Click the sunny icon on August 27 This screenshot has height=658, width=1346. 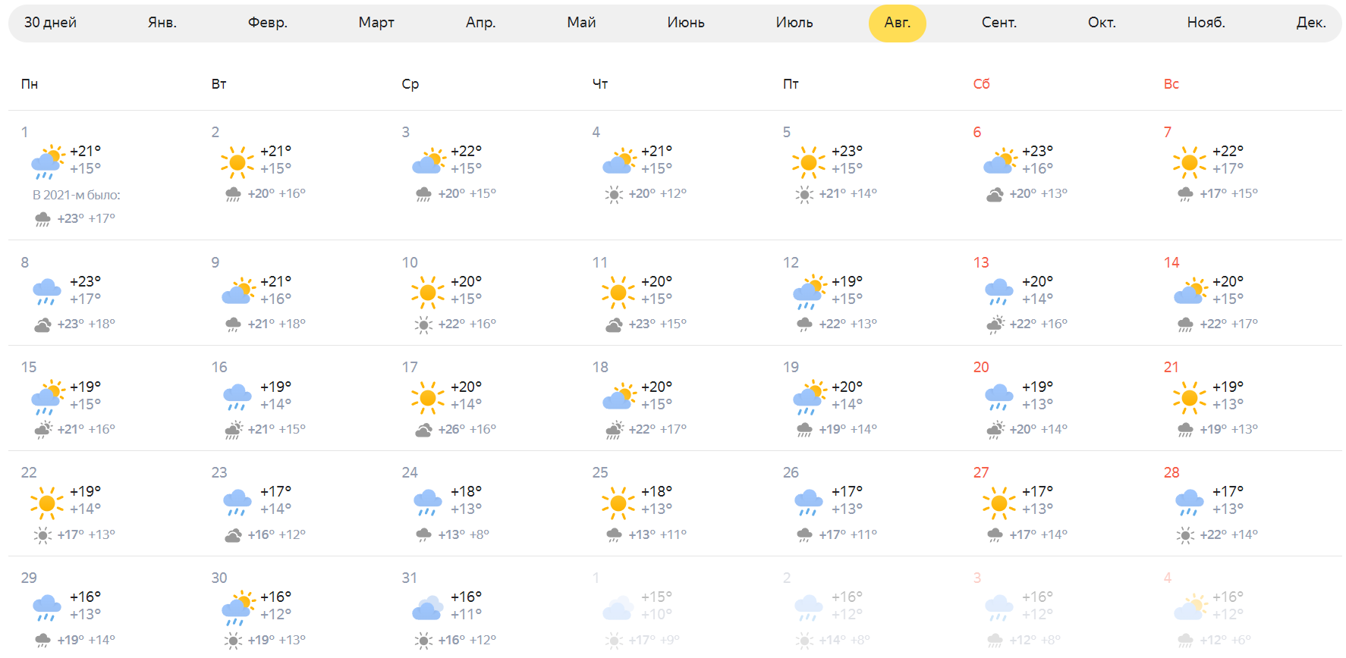click(999, 502)
